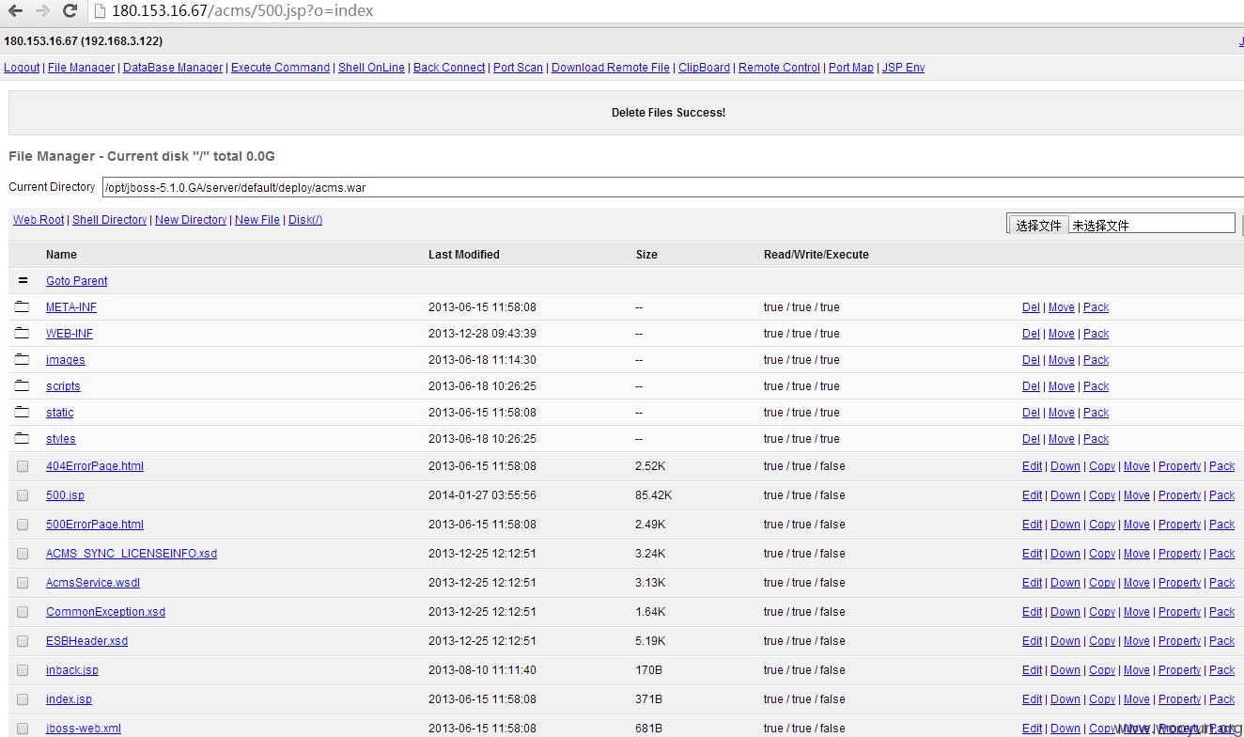Open the WEB-INF folder link
The height and width of the screenshot is (737, 1244).
(x=70, y=334)
